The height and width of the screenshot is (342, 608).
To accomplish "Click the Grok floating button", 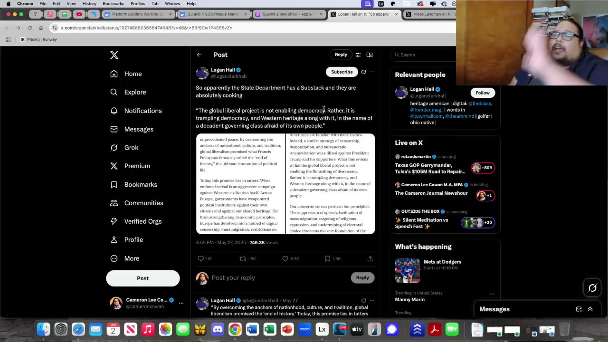I will [x=592, y=288].
